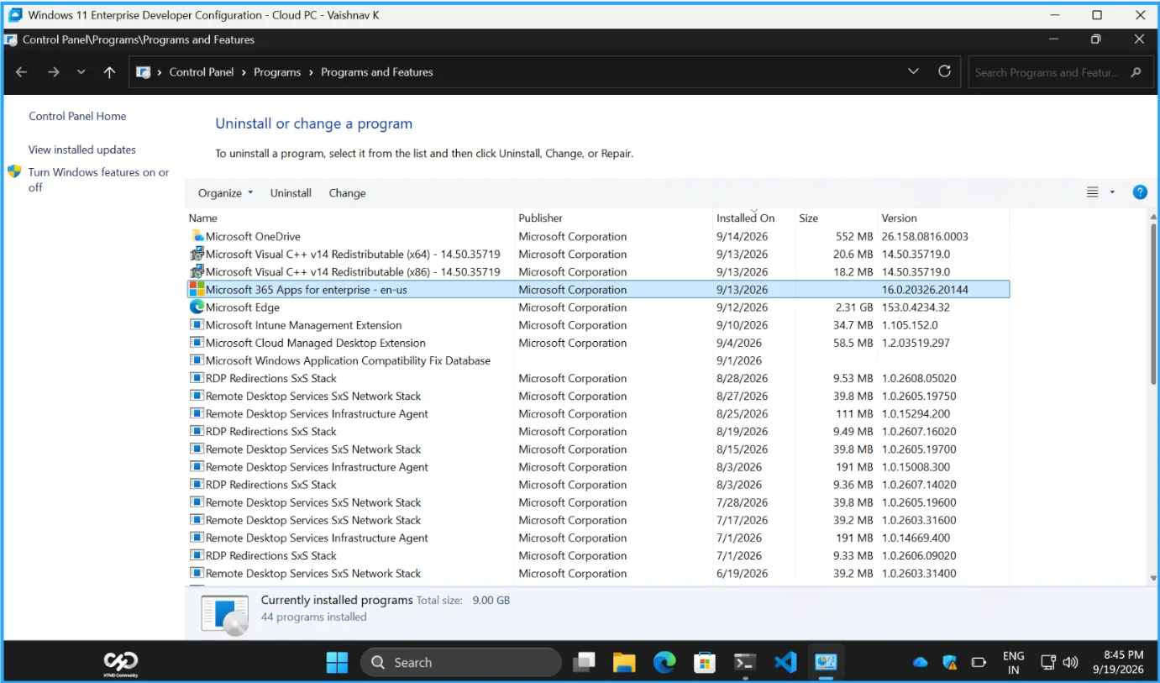Click the Back navigation arrow
The image size is (1160, 683).
click(x=22, y=72)
